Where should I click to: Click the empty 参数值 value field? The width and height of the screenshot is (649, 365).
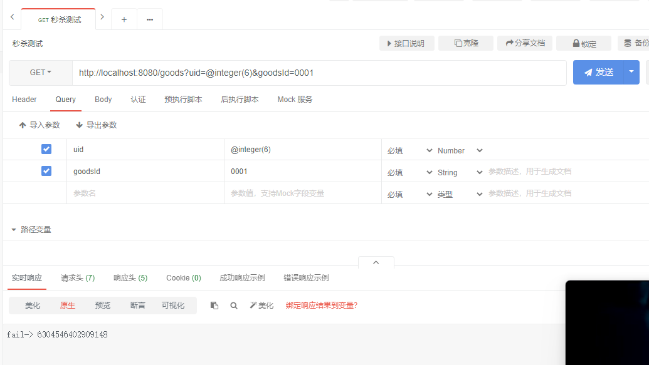(x=303, y=193)
